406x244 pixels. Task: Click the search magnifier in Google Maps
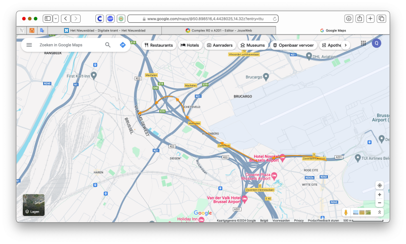pyautogui.click(x=108, y=45)
